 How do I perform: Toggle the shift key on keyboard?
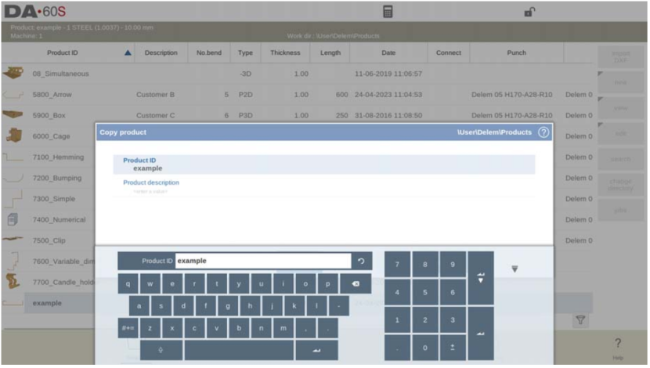[161, 350]
